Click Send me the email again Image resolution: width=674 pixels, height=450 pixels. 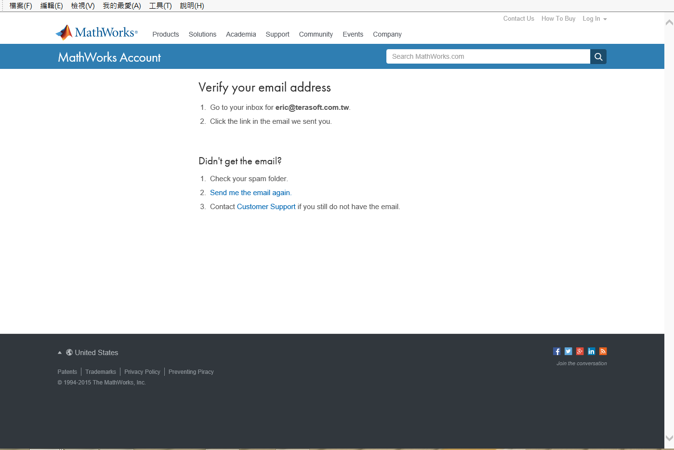pyautogui.click(x=250, y=193)
